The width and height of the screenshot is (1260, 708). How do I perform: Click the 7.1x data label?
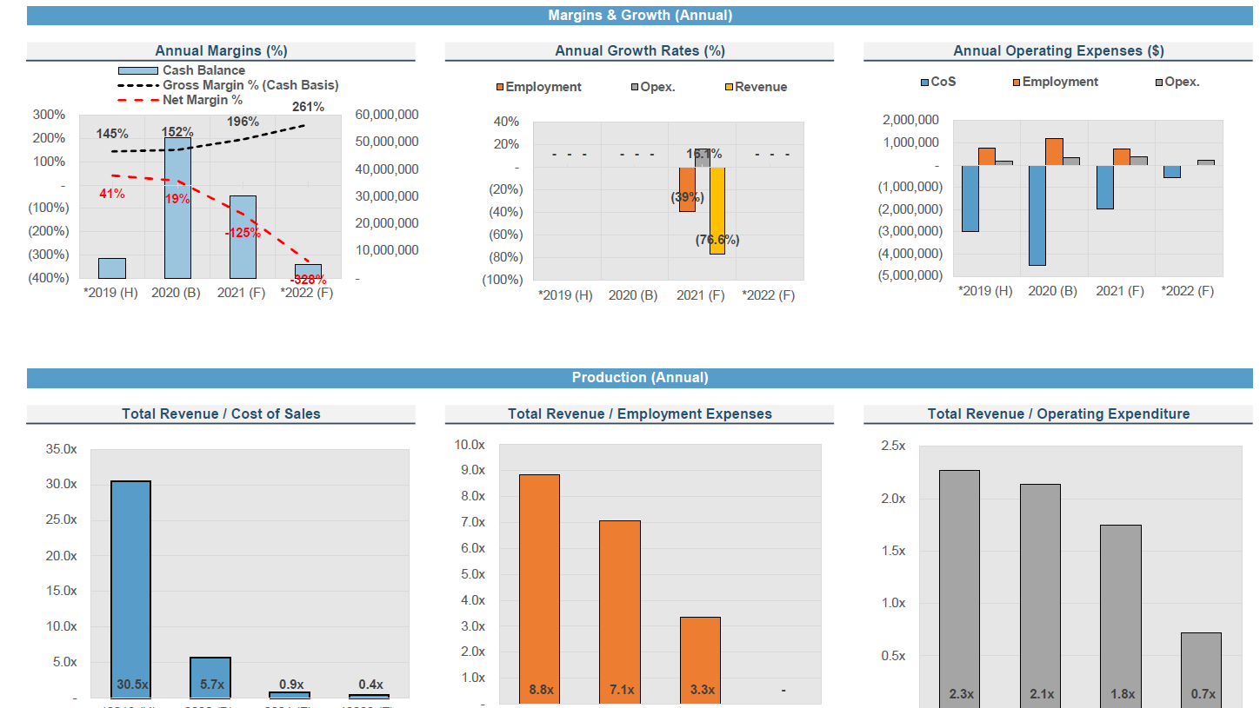(622, 690)
